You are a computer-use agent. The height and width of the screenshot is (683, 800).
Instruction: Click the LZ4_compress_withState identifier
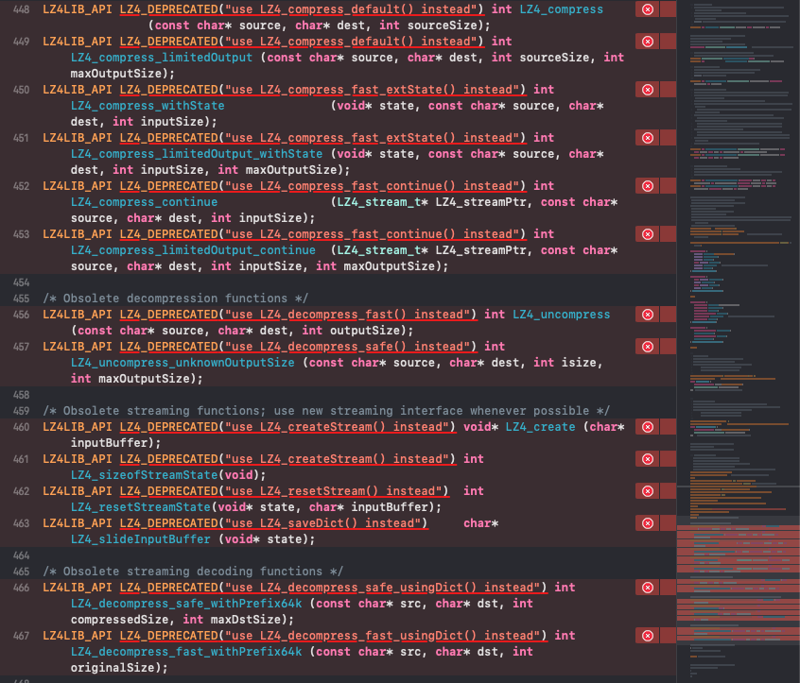[148, 106]
